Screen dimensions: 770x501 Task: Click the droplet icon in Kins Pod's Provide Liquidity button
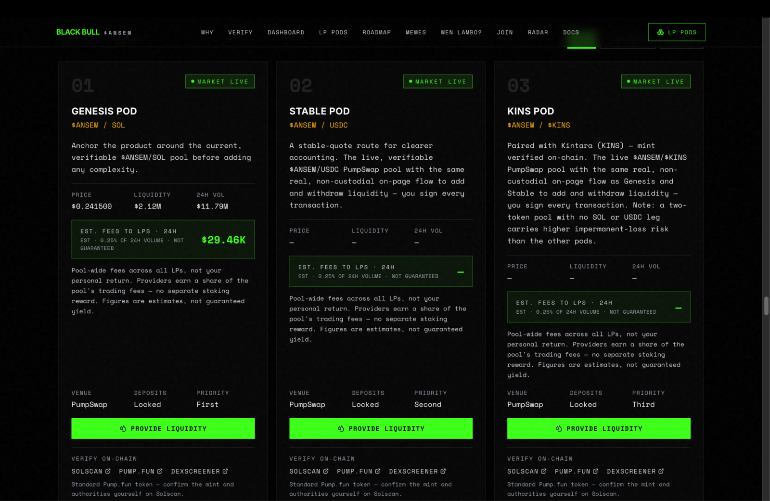click(x=559, y=428)
